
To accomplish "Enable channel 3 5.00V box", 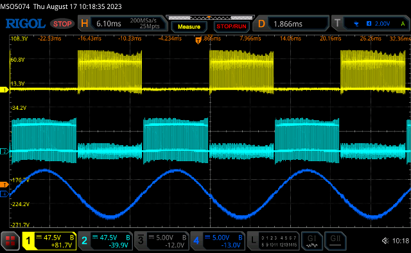I will click(161, 241).
